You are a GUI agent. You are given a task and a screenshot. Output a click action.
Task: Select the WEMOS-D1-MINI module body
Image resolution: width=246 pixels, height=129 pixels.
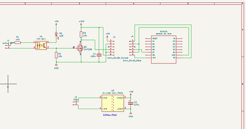coord(164,50)
